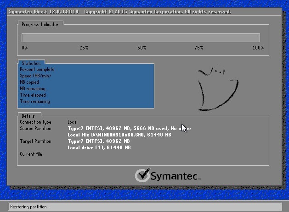Click the Connection type label
The height and width of the screenshot is (212, 289).
coord(35,122)
